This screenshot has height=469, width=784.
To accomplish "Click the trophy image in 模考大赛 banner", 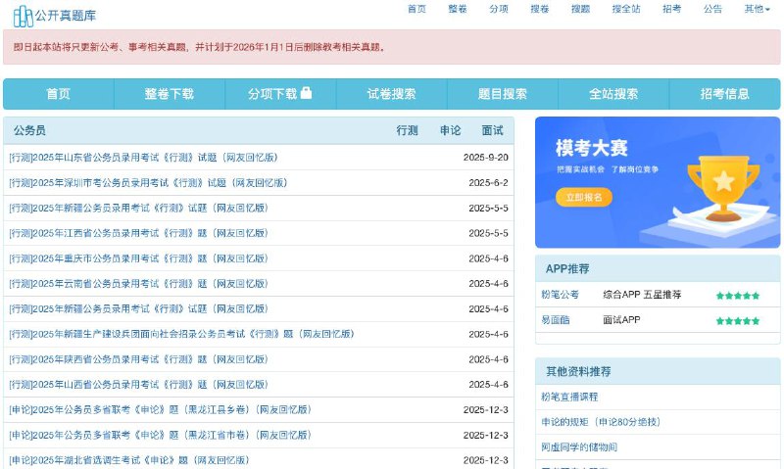I will (x=723, y=187).
